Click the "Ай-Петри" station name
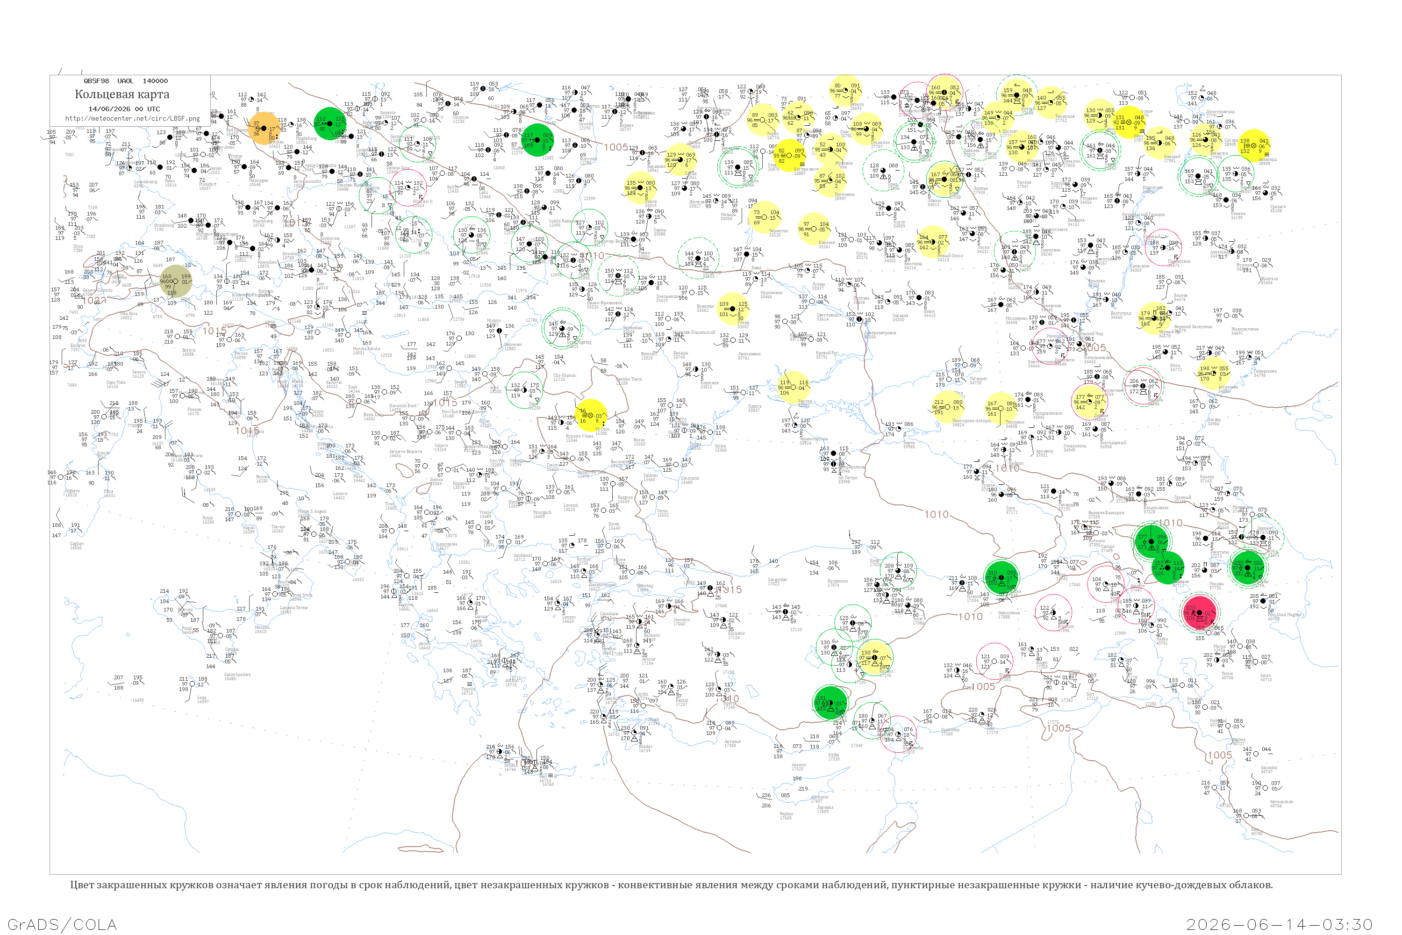 click(x=848, y=478)
